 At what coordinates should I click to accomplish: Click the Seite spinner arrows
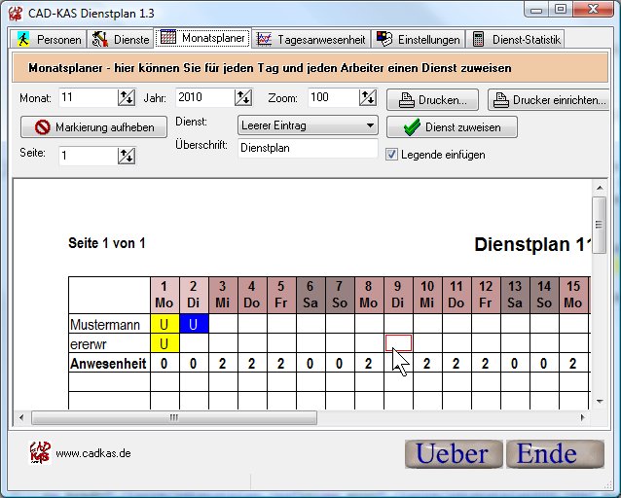pyautogui.click(x=127, y=156)
